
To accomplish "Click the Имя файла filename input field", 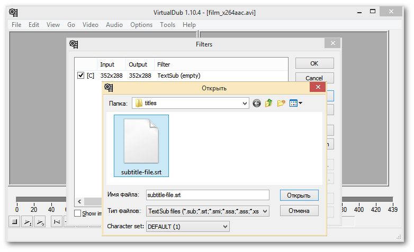I will pos(208,195).
